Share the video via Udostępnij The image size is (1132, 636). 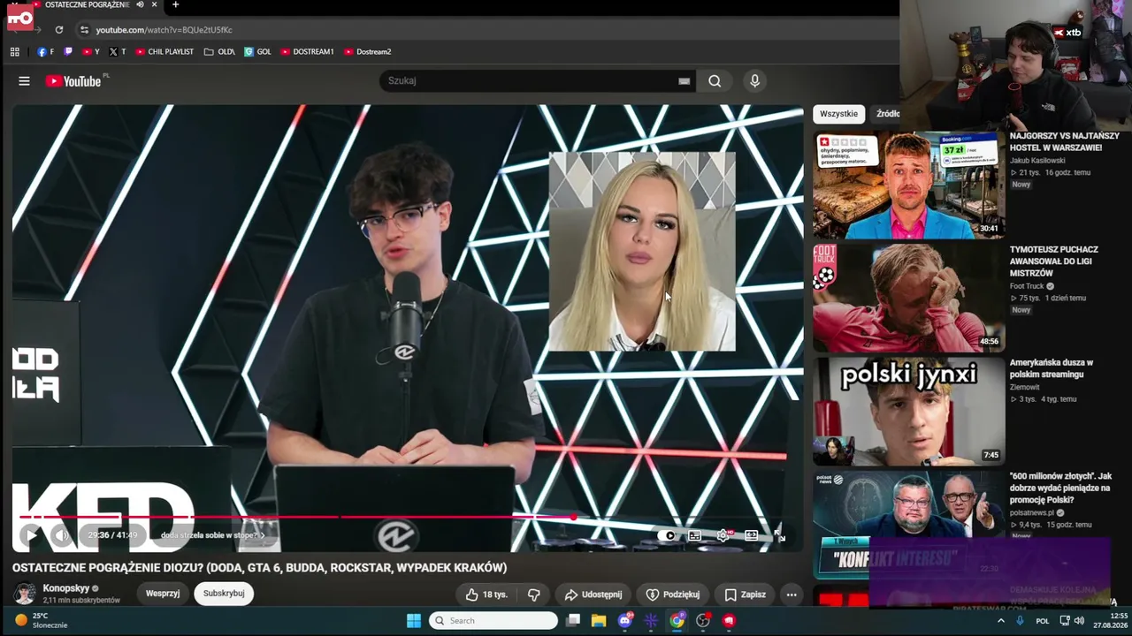593,594
